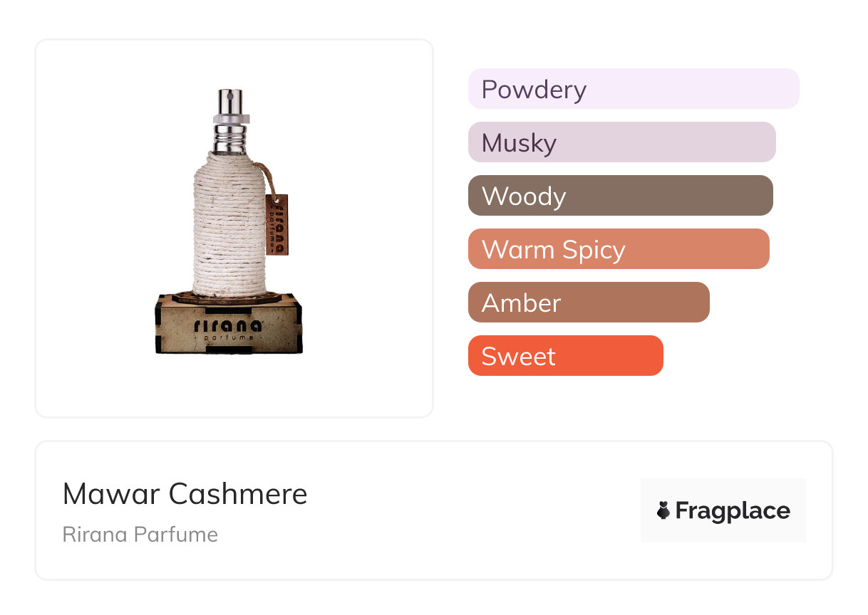The height and width of the screenshot is (615, 868).
Task: Select the Warm Spicy accord bar
Action: pos(619,249)
